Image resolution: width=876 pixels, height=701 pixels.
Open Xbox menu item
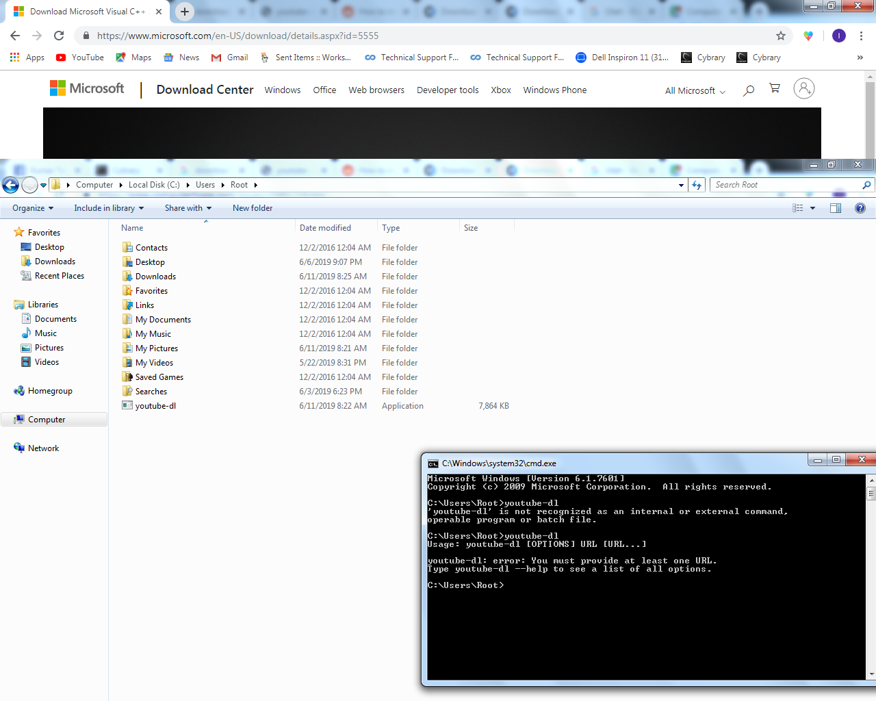click(x=501, y=90)
